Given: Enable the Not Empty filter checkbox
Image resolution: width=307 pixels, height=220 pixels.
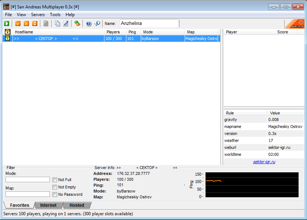Looking at the screenshot, I should 55,187.
